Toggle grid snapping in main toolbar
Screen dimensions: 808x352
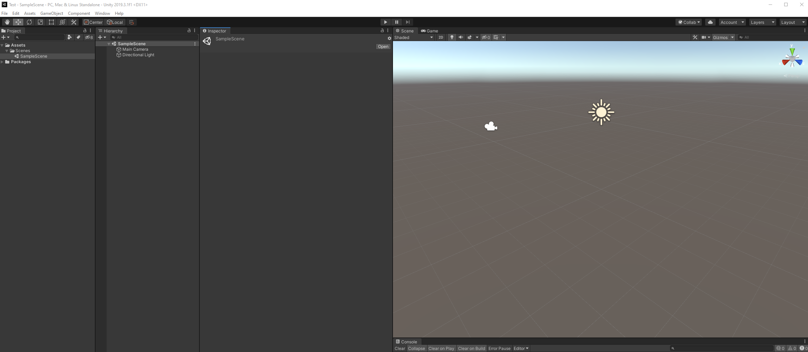click(x=131, y=22)
